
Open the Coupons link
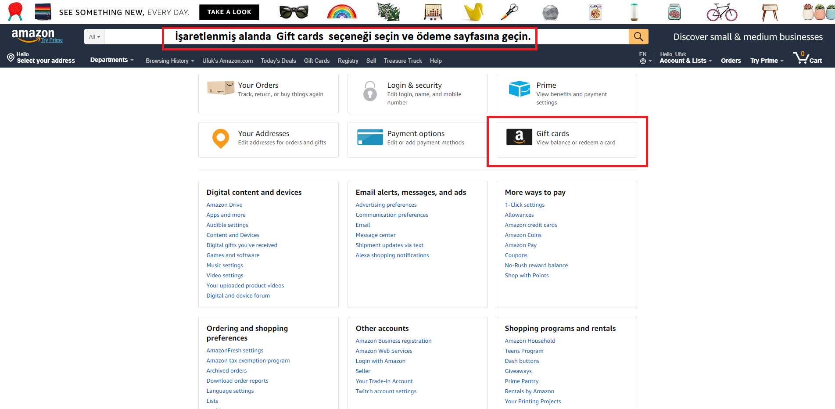pyautogui.click(x=516, y=255)
